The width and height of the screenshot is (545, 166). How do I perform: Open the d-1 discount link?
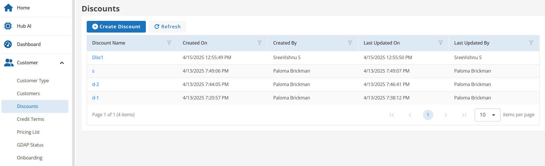pos(95,98)
